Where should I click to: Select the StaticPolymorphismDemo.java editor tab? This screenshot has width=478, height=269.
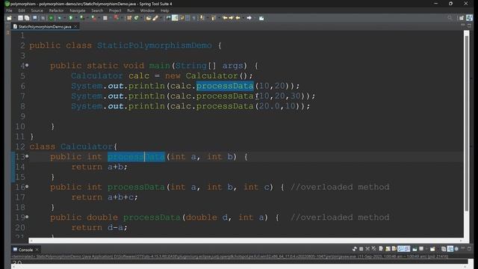click(x=45, y=27)
